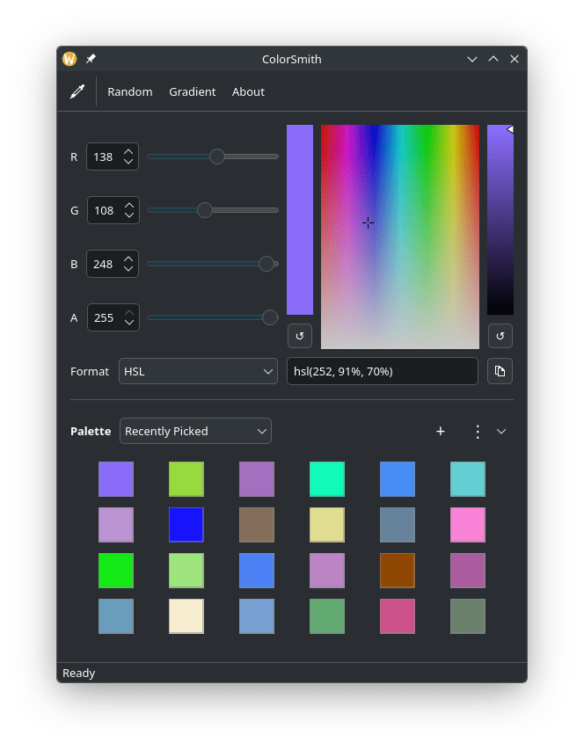Select the neon green swatch in third row
The width and height of the screenshot is (584, 750).
116,571
